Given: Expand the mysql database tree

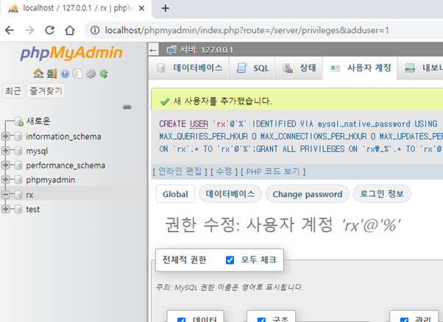Looking at the screenshot, I should point(5,151).
